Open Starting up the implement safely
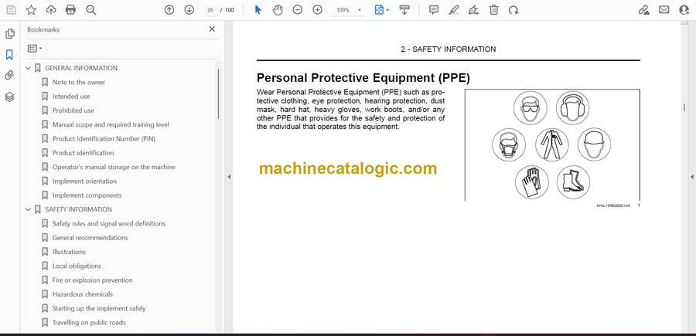The image size is (696, 336). [99, 308]
